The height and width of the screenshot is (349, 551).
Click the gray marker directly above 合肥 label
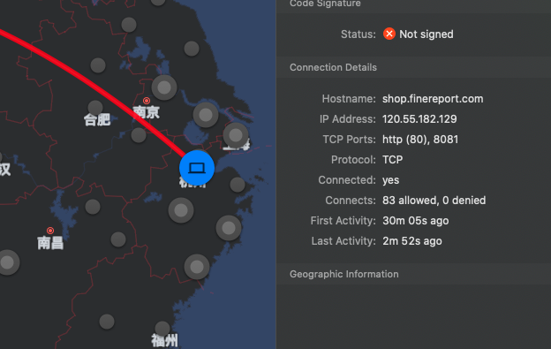tap(95, 108)
